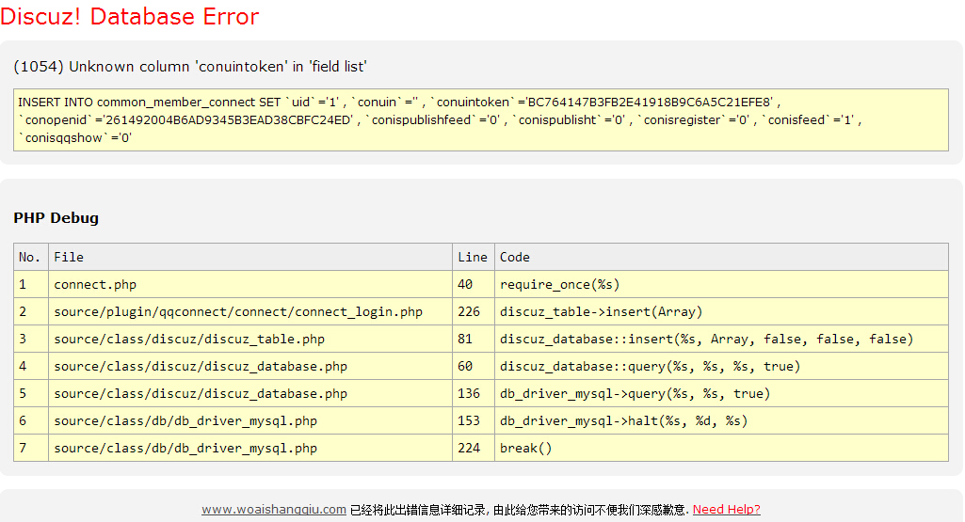Select the discuz_database::insert code cell
Screen dimensions: 965x522
(721, 339)
